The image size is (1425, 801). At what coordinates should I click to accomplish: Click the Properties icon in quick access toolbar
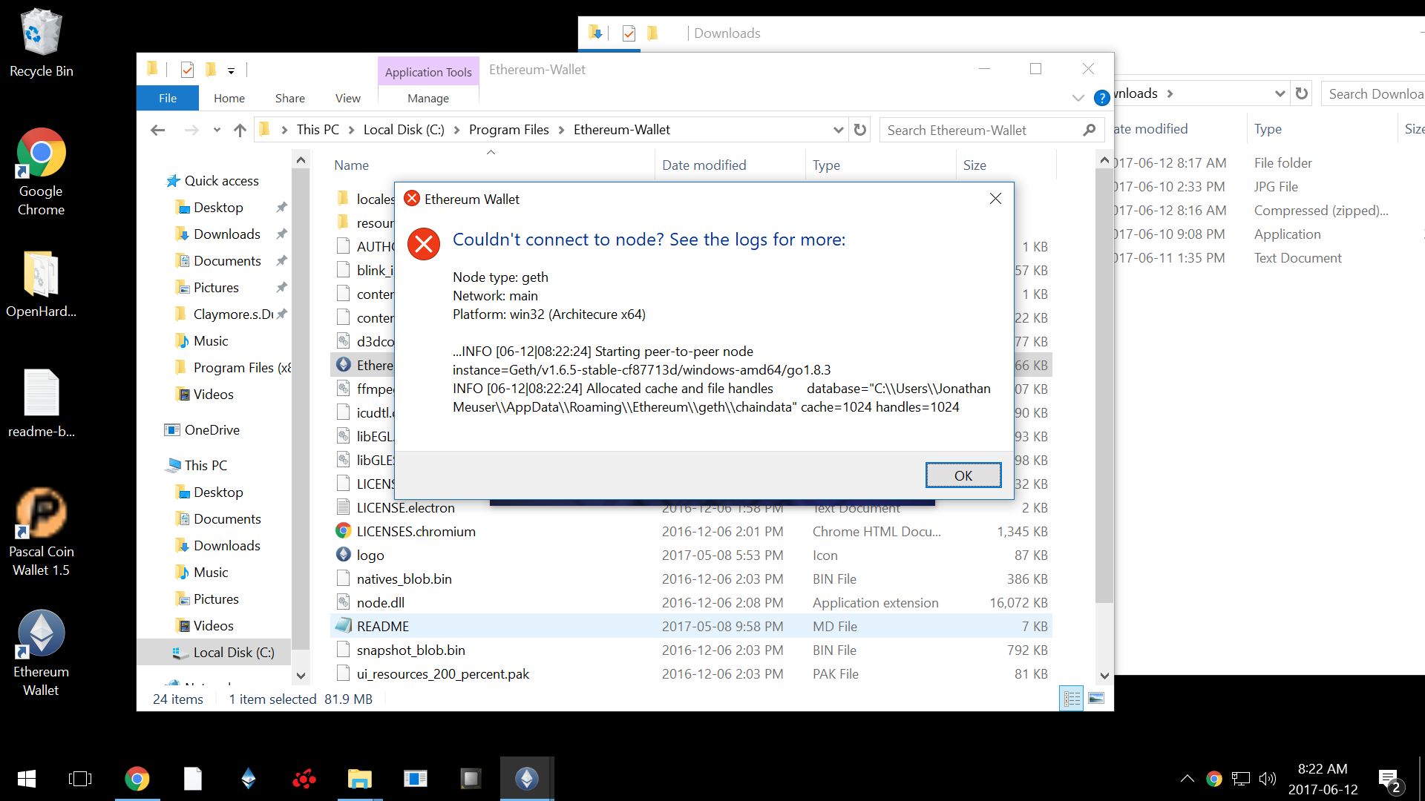[187, 70]
